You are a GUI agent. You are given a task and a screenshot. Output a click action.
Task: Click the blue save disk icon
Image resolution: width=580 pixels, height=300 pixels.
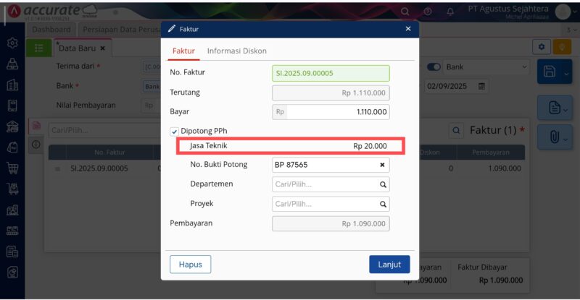[x=549, y=71]
